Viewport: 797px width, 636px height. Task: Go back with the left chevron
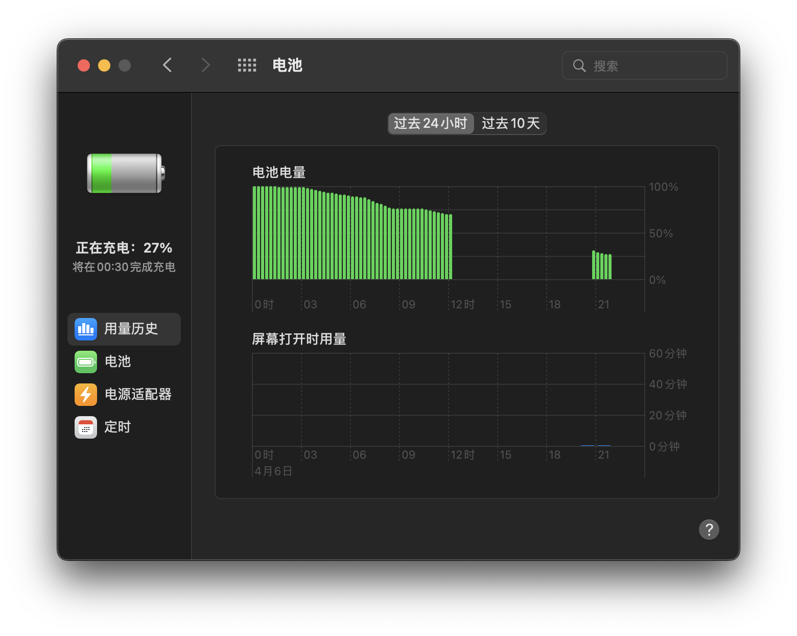pyautogui.click(x=167, y=65)
